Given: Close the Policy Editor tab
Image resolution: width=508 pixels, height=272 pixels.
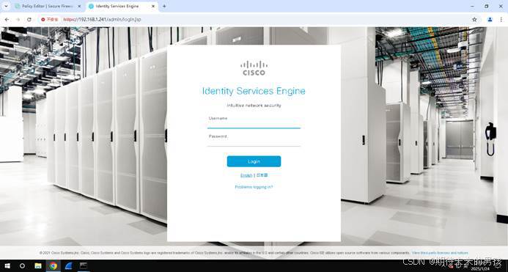Looking at the screenshot, I should pos(79,6).
